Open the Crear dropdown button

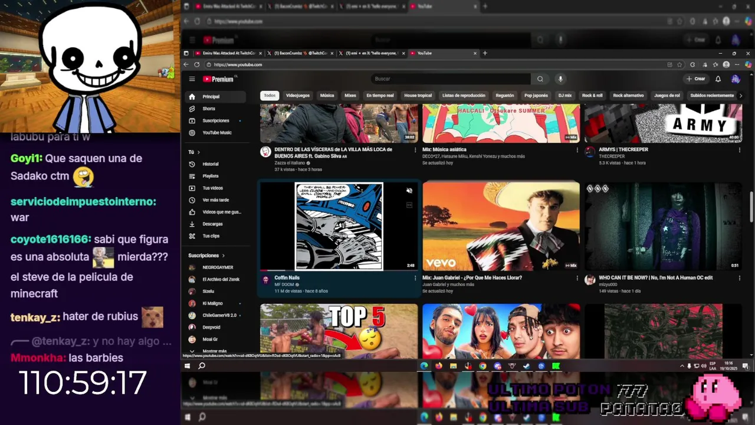696,79
